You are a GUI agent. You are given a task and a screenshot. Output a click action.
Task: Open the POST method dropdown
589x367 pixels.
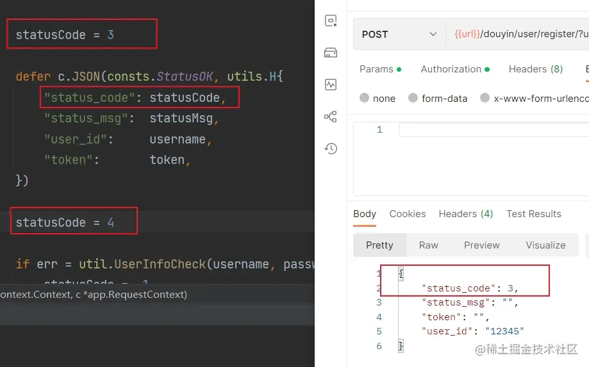pos(399,34)
